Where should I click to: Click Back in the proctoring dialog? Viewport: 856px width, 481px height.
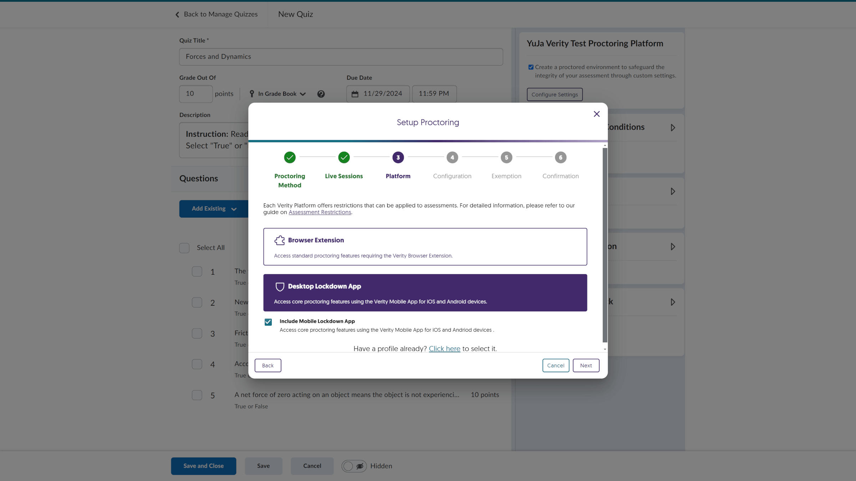[268, 366]
